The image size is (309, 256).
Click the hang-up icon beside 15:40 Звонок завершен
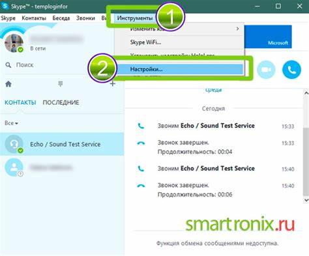(x=141, y=186)
